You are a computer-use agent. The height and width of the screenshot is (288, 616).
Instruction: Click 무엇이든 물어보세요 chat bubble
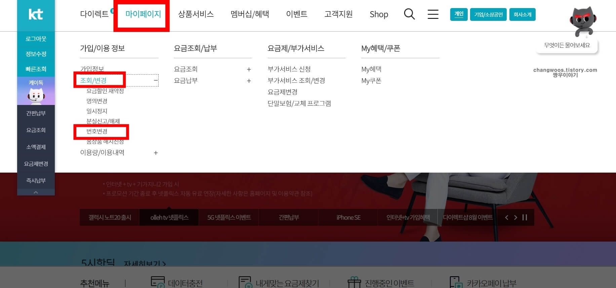(567, 45)
